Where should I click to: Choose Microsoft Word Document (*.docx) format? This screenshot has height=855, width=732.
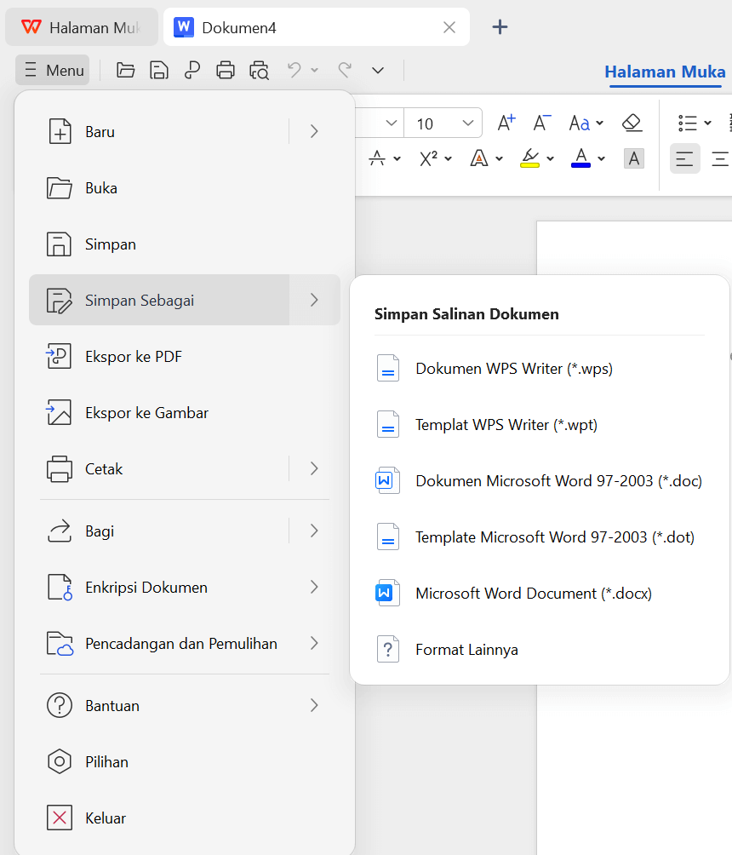coord(533,594)
